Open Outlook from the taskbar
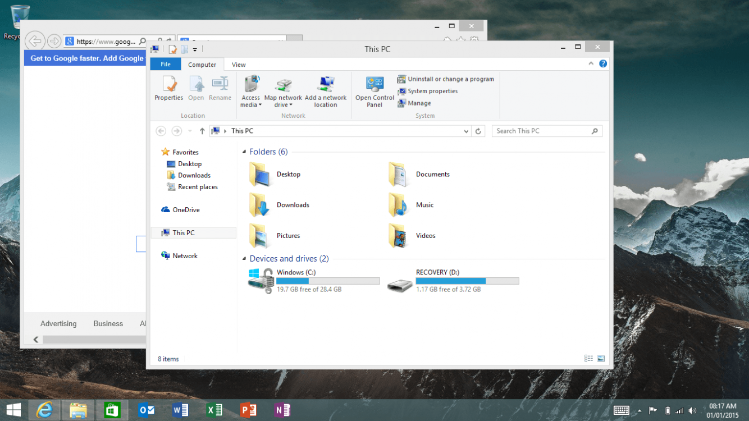Image resolution: width=749 pixels, height=421 pixels. pyautogui.click(x=146, y=410)
